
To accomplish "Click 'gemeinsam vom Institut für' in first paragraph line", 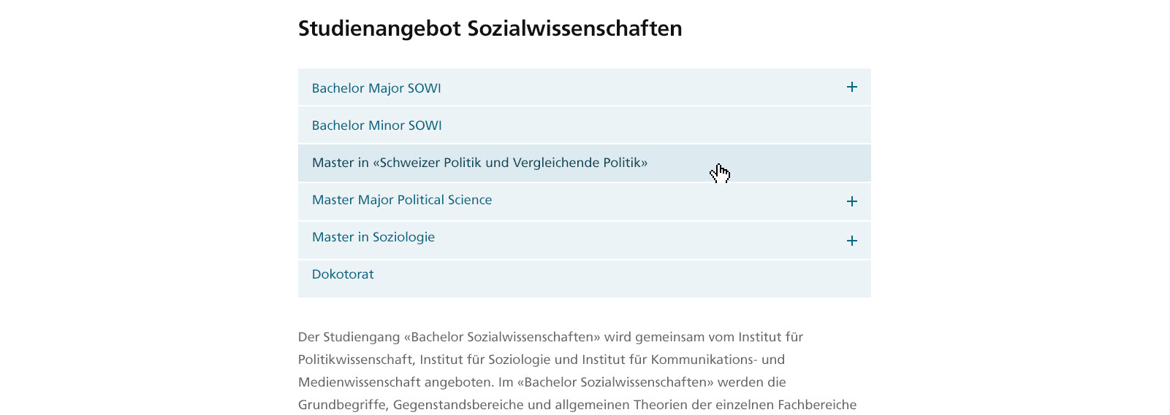I will point(719,337).
